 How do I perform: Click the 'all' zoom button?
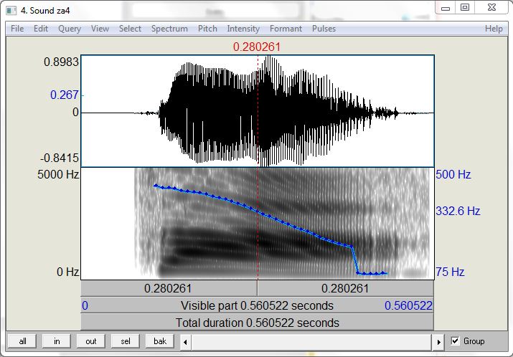pyautogui.click(x=22, y=341)
